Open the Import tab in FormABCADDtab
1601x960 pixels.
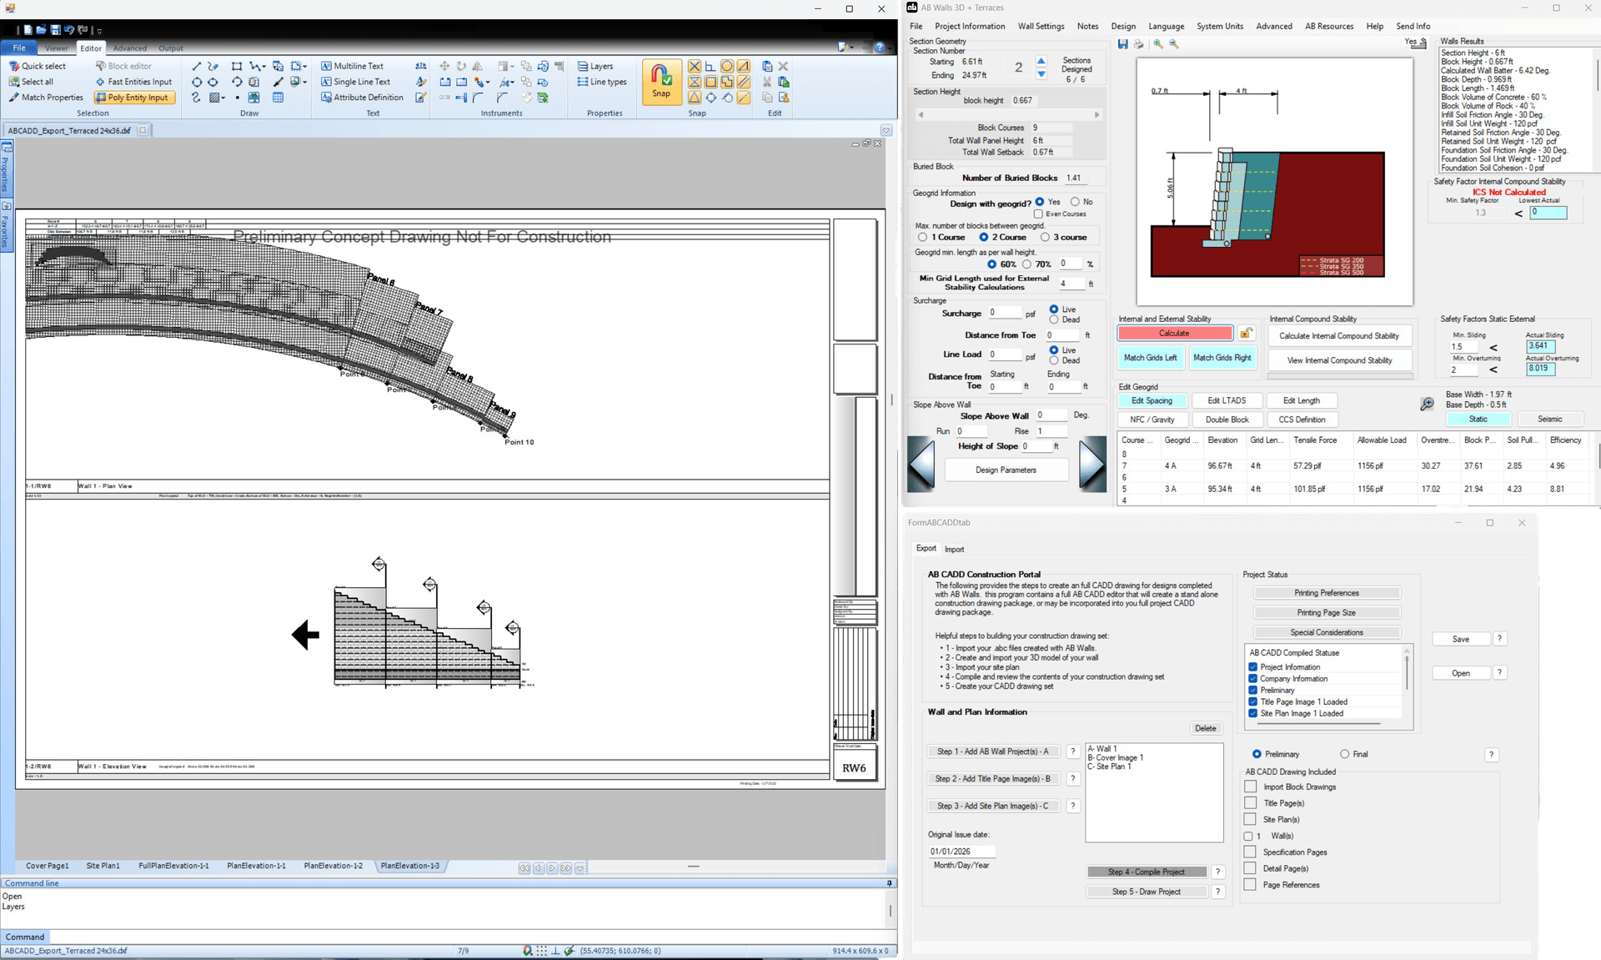955,549
